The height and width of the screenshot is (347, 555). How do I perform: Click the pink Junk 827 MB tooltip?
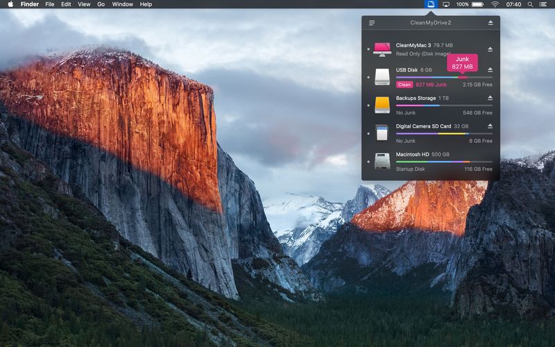462,62
